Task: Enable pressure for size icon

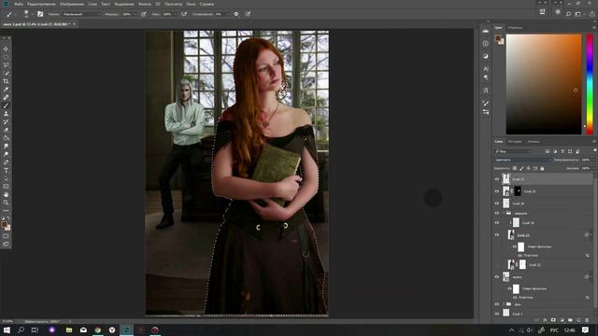Action: [x=248, y=14]
